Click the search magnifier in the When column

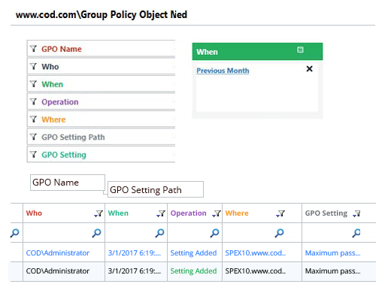(x=159, y=233)
